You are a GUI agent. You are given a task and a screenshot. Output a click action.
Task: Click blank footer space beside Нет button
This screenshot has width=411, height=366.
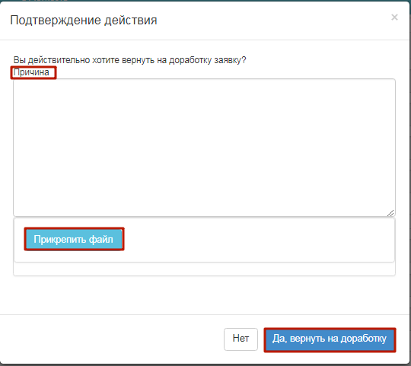pyautogui.click(x=110, y=339)
